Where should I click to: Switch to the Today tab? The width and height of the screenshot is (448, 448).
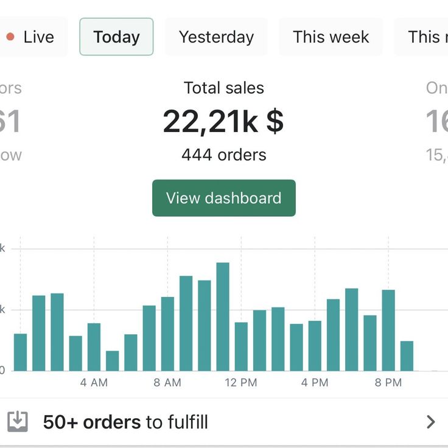point(116,37)
